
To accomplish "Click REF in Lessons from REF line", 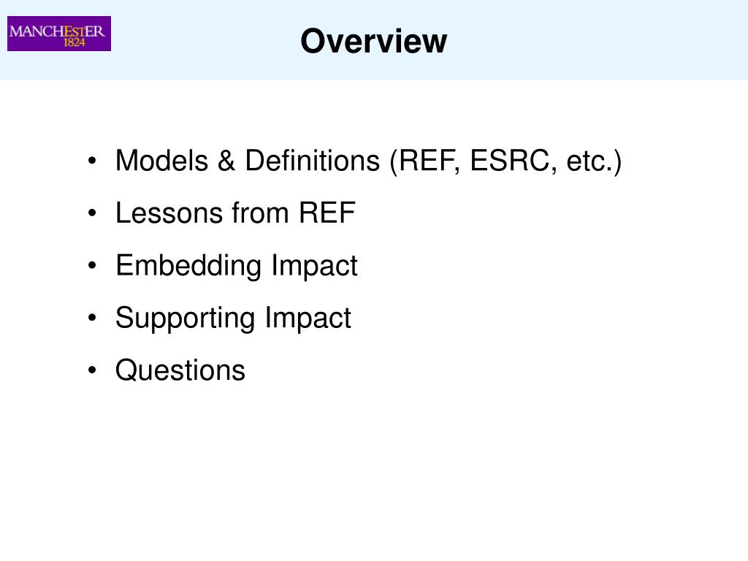I will tap(327, 213).
